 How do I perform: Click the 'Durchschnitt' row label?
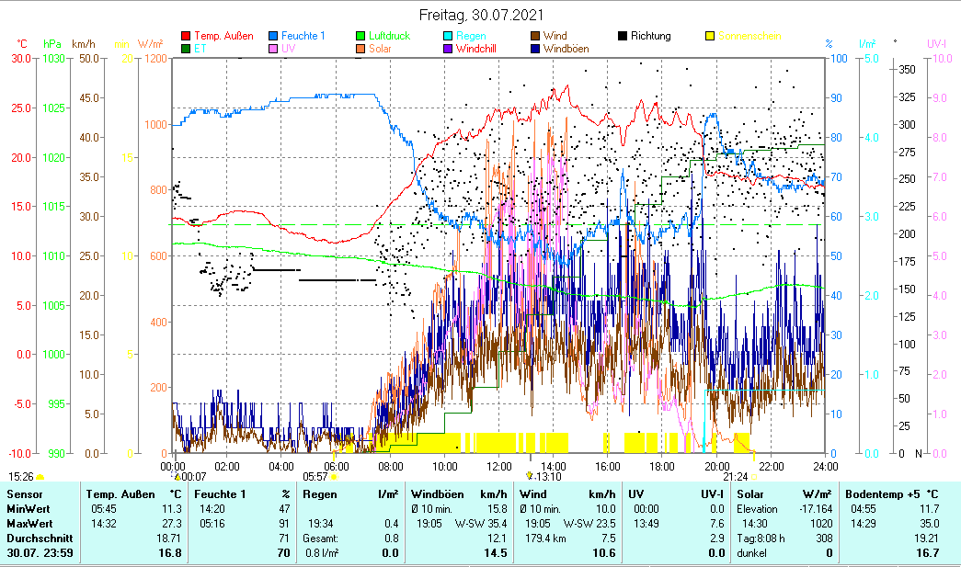(40, 539)
